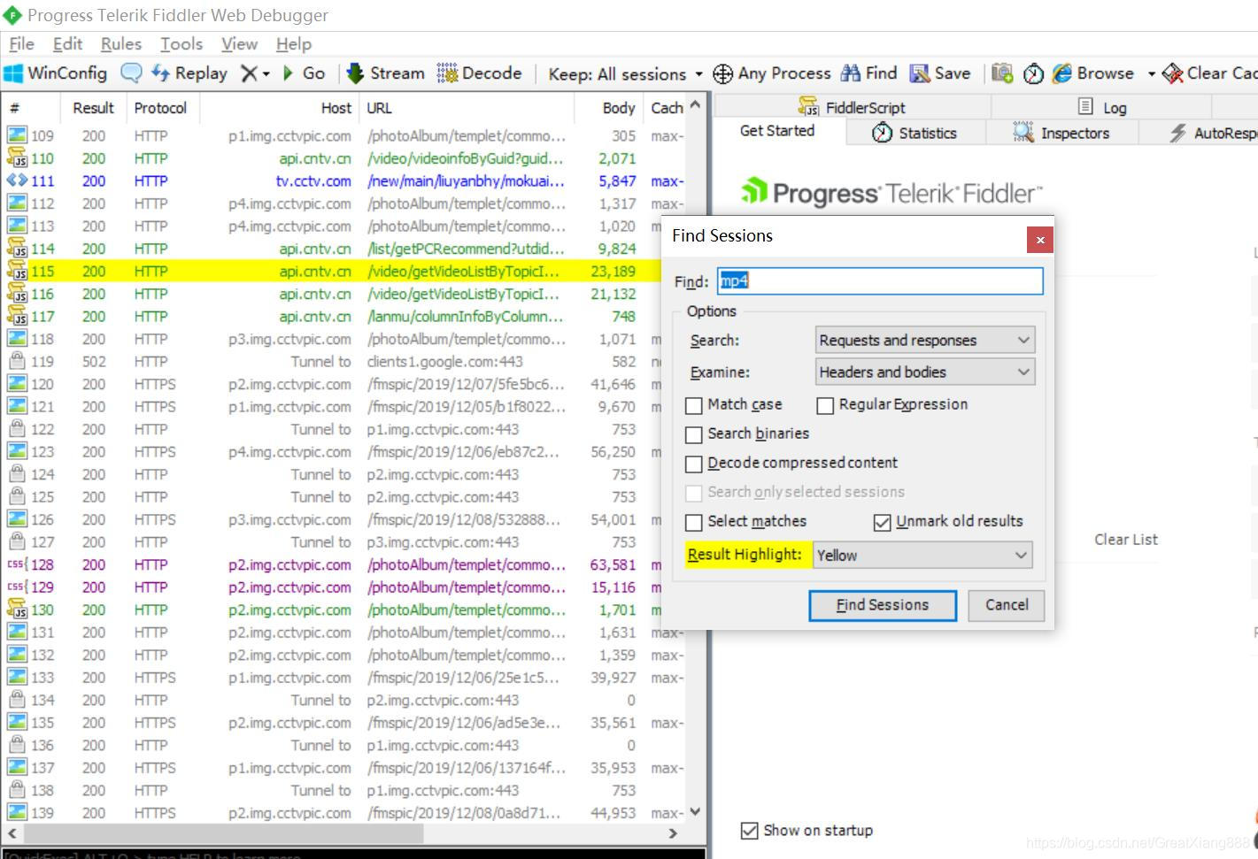The image size is (1258, 859).
Task: Click Browse in the toolbar
Action: point(1092,73)
